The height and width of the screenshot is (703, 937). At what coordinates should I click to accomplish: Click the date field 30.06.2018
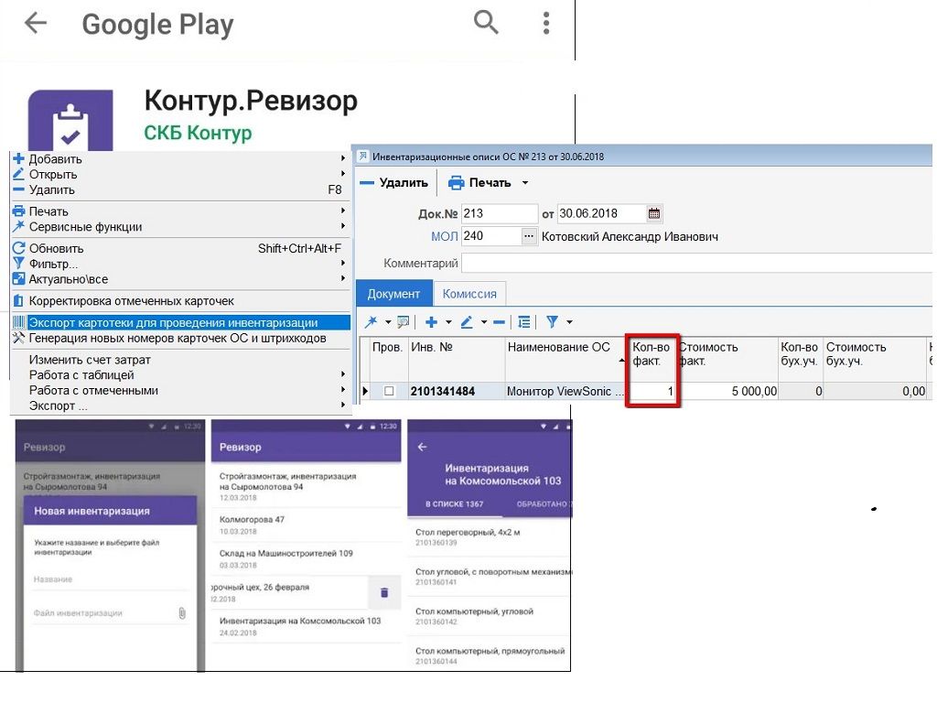pos(601,213)
